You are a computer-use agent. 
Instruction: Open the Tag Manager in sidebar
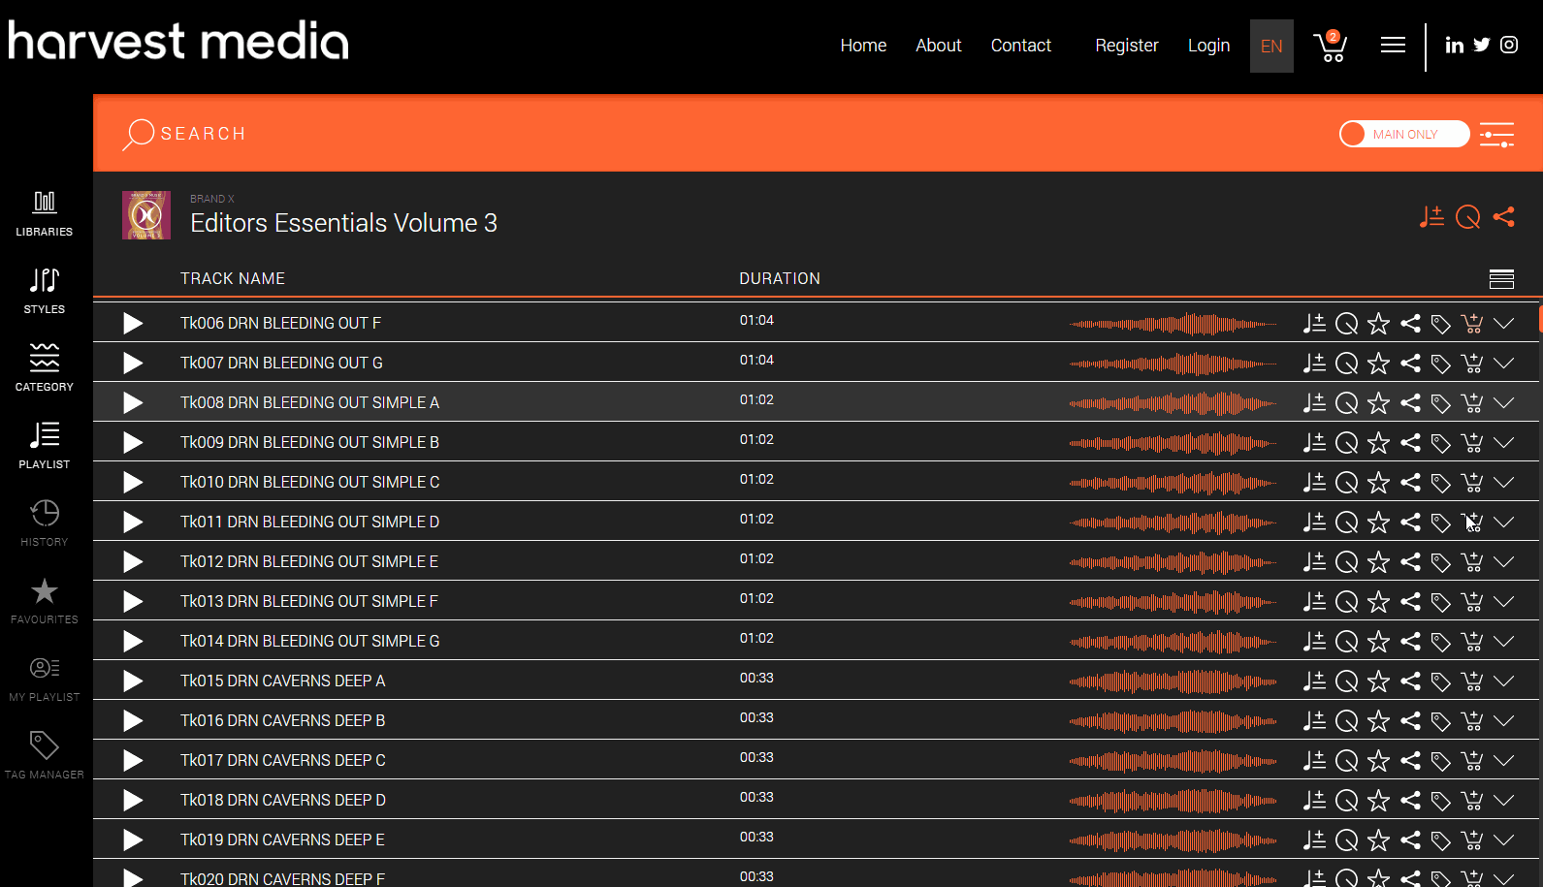point(45,756)
